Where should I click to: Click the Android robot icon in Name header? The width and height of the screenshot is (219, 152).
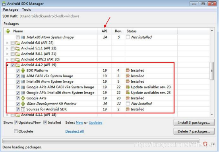point(8,31)
